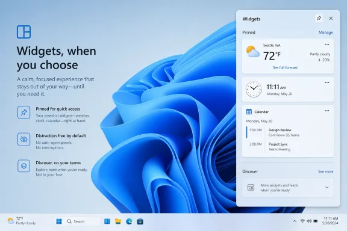The height and width of the screenshot is (231, 347).
Task: Launch Microsoft Edge from taskbar
Action: click(x=129, y=221)
